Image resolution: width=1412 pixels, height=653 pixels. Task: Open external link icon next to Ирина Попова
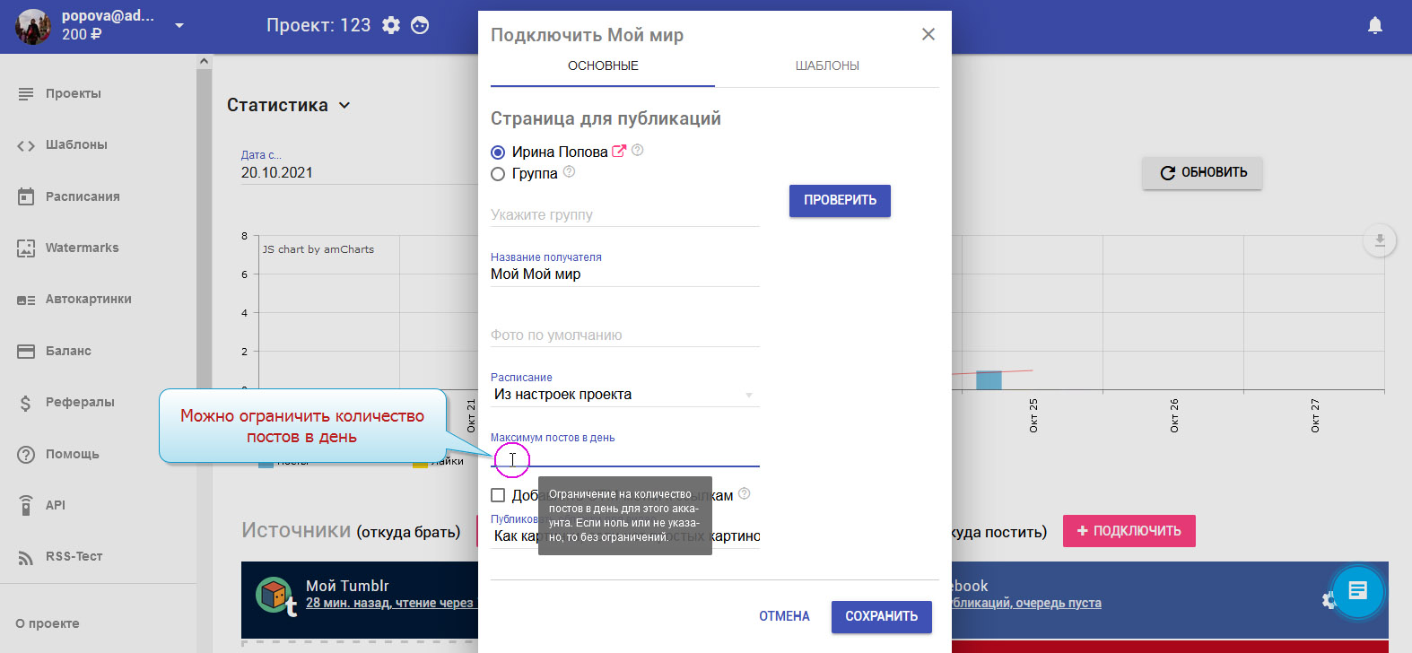click(x=618, y=151)
